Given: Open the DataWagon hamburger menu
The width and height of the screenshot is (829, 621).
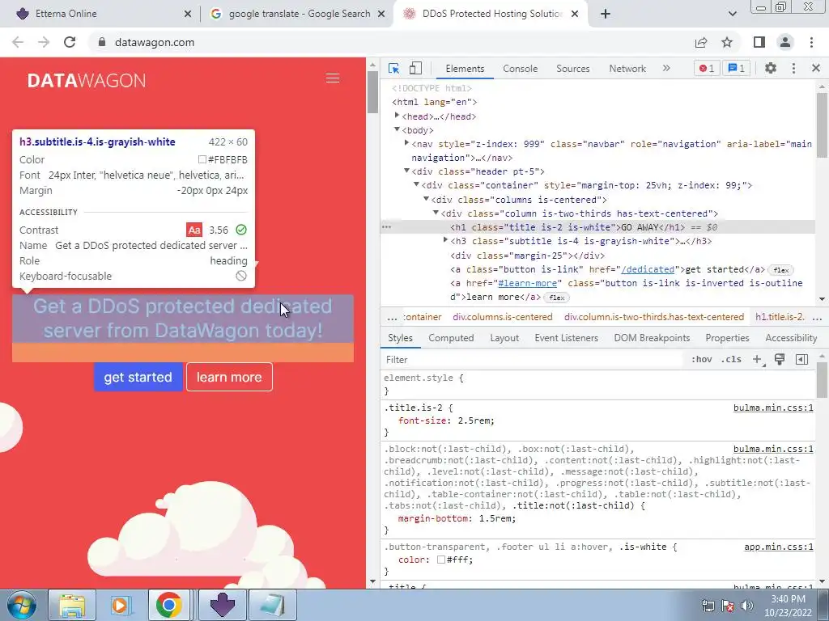Looking at the screenshot, I should (333, 78).
